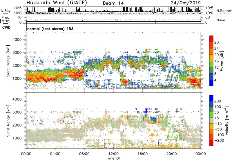Screen dimensions: 232x160
Task: Click the blue bottom of the power colorbar
Action: [x=211, y=83]
